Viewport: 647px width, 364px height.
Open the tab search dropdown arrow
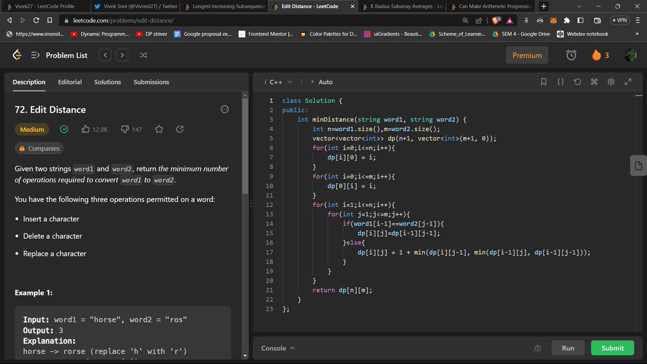coord(579,6)
